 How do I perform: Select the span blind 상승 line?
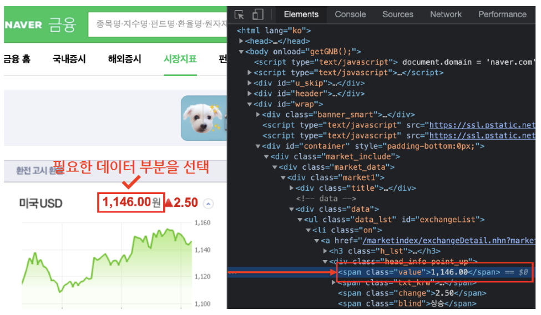(407, 303)
